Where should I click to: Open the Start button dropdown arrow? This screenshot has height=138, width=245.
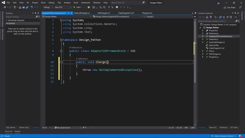coord(82,7)
